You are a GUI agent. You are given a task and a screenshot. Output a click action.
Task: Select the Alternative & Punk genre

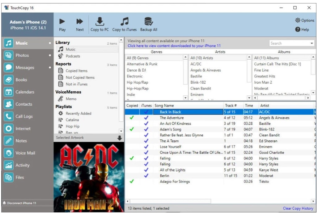[154, 64]
